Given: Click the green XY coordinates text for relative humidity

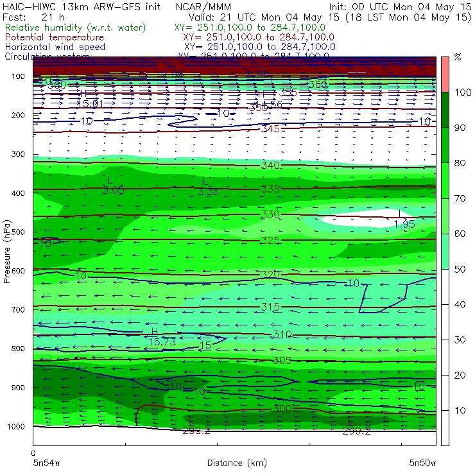Looking at the screenshot, I should click(x=250, y=28).
